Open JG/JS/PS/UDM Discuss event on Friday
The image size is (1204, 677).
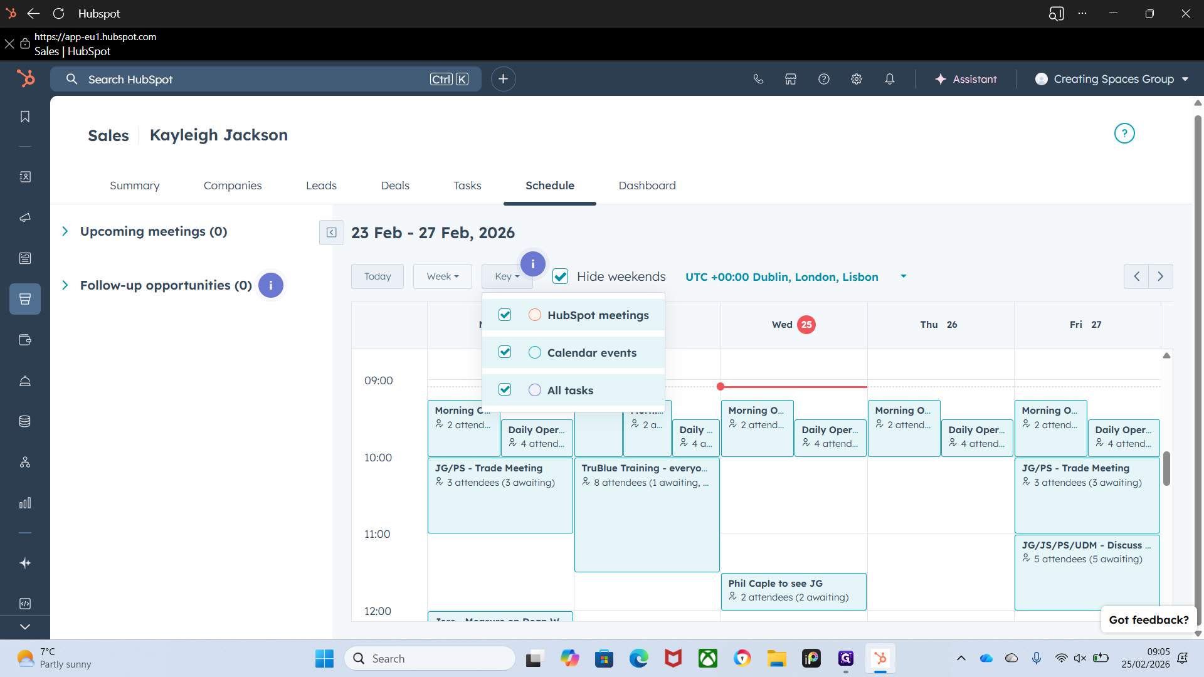(1087, 572)
